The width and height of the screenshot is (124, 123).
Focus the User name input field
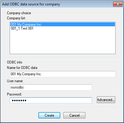tap(51, 87)
